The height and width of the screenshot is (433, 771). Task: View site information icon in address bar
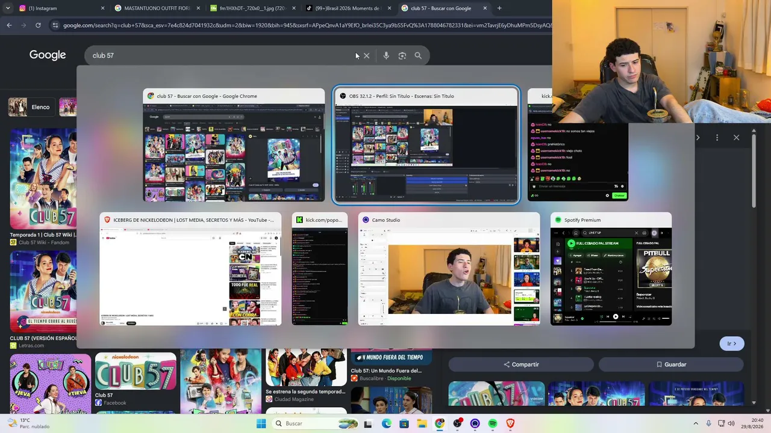point(55,25)
